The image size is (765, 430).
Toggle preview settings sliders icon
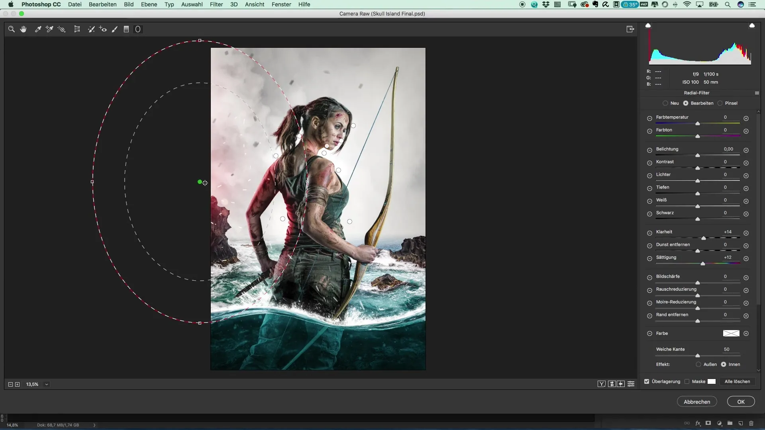click(631, 384)
